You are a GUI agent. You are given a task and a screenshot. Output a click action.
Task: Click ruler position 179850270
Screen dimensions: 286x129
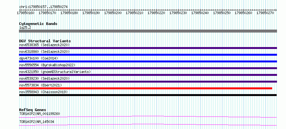pyautogui.click(x=265, y=13)
